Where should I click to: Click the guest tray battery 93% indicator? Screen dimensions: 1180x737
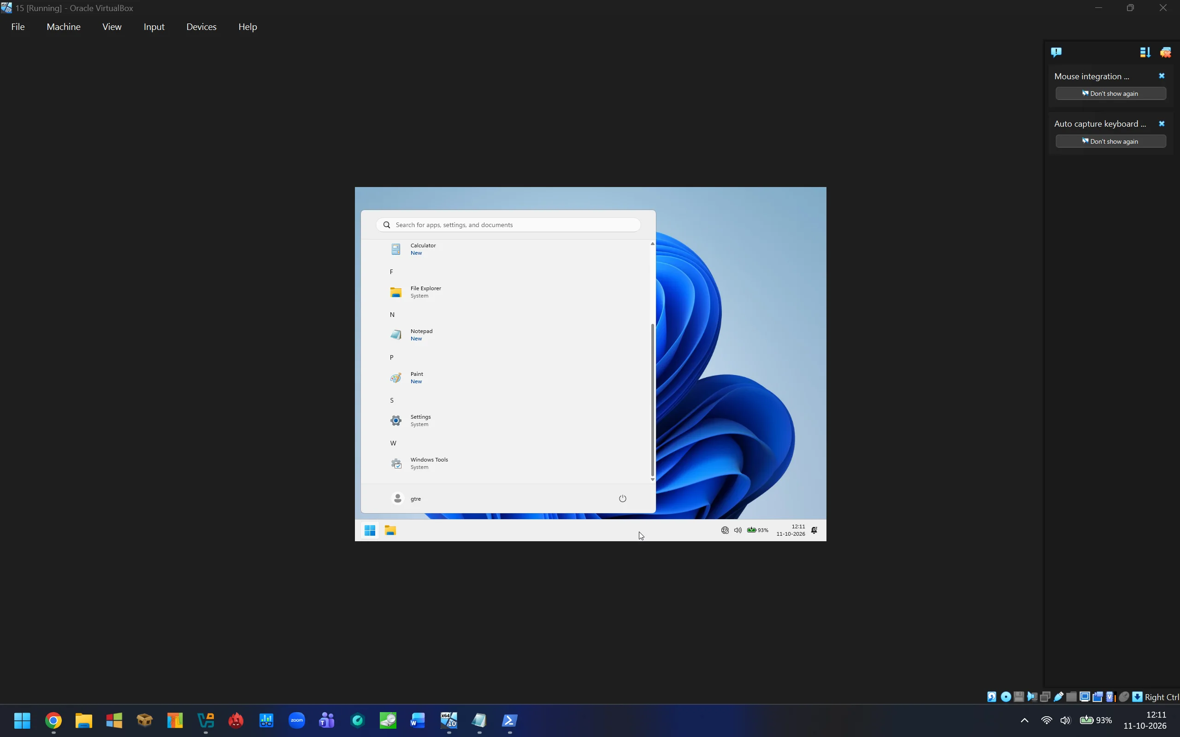(758, 530)
